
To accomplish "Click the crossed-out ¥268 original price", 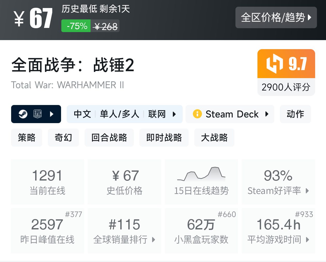I will [105, 26].
